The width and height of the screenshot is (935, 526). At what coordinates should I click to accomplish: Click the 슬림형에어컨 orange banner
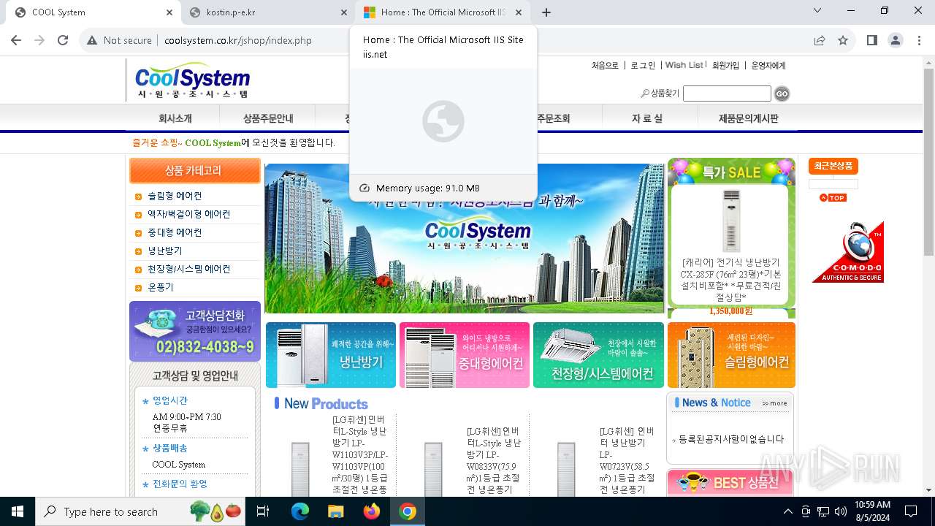[x=731, y=355]
